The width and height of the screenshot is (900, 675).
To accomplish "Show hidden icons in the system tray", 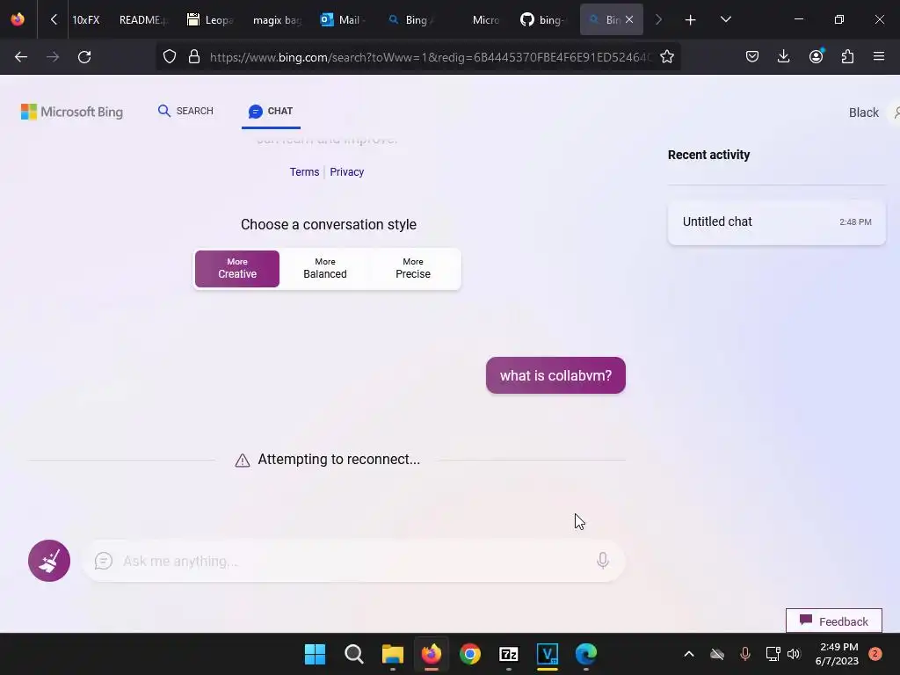I will coord(689,654).
